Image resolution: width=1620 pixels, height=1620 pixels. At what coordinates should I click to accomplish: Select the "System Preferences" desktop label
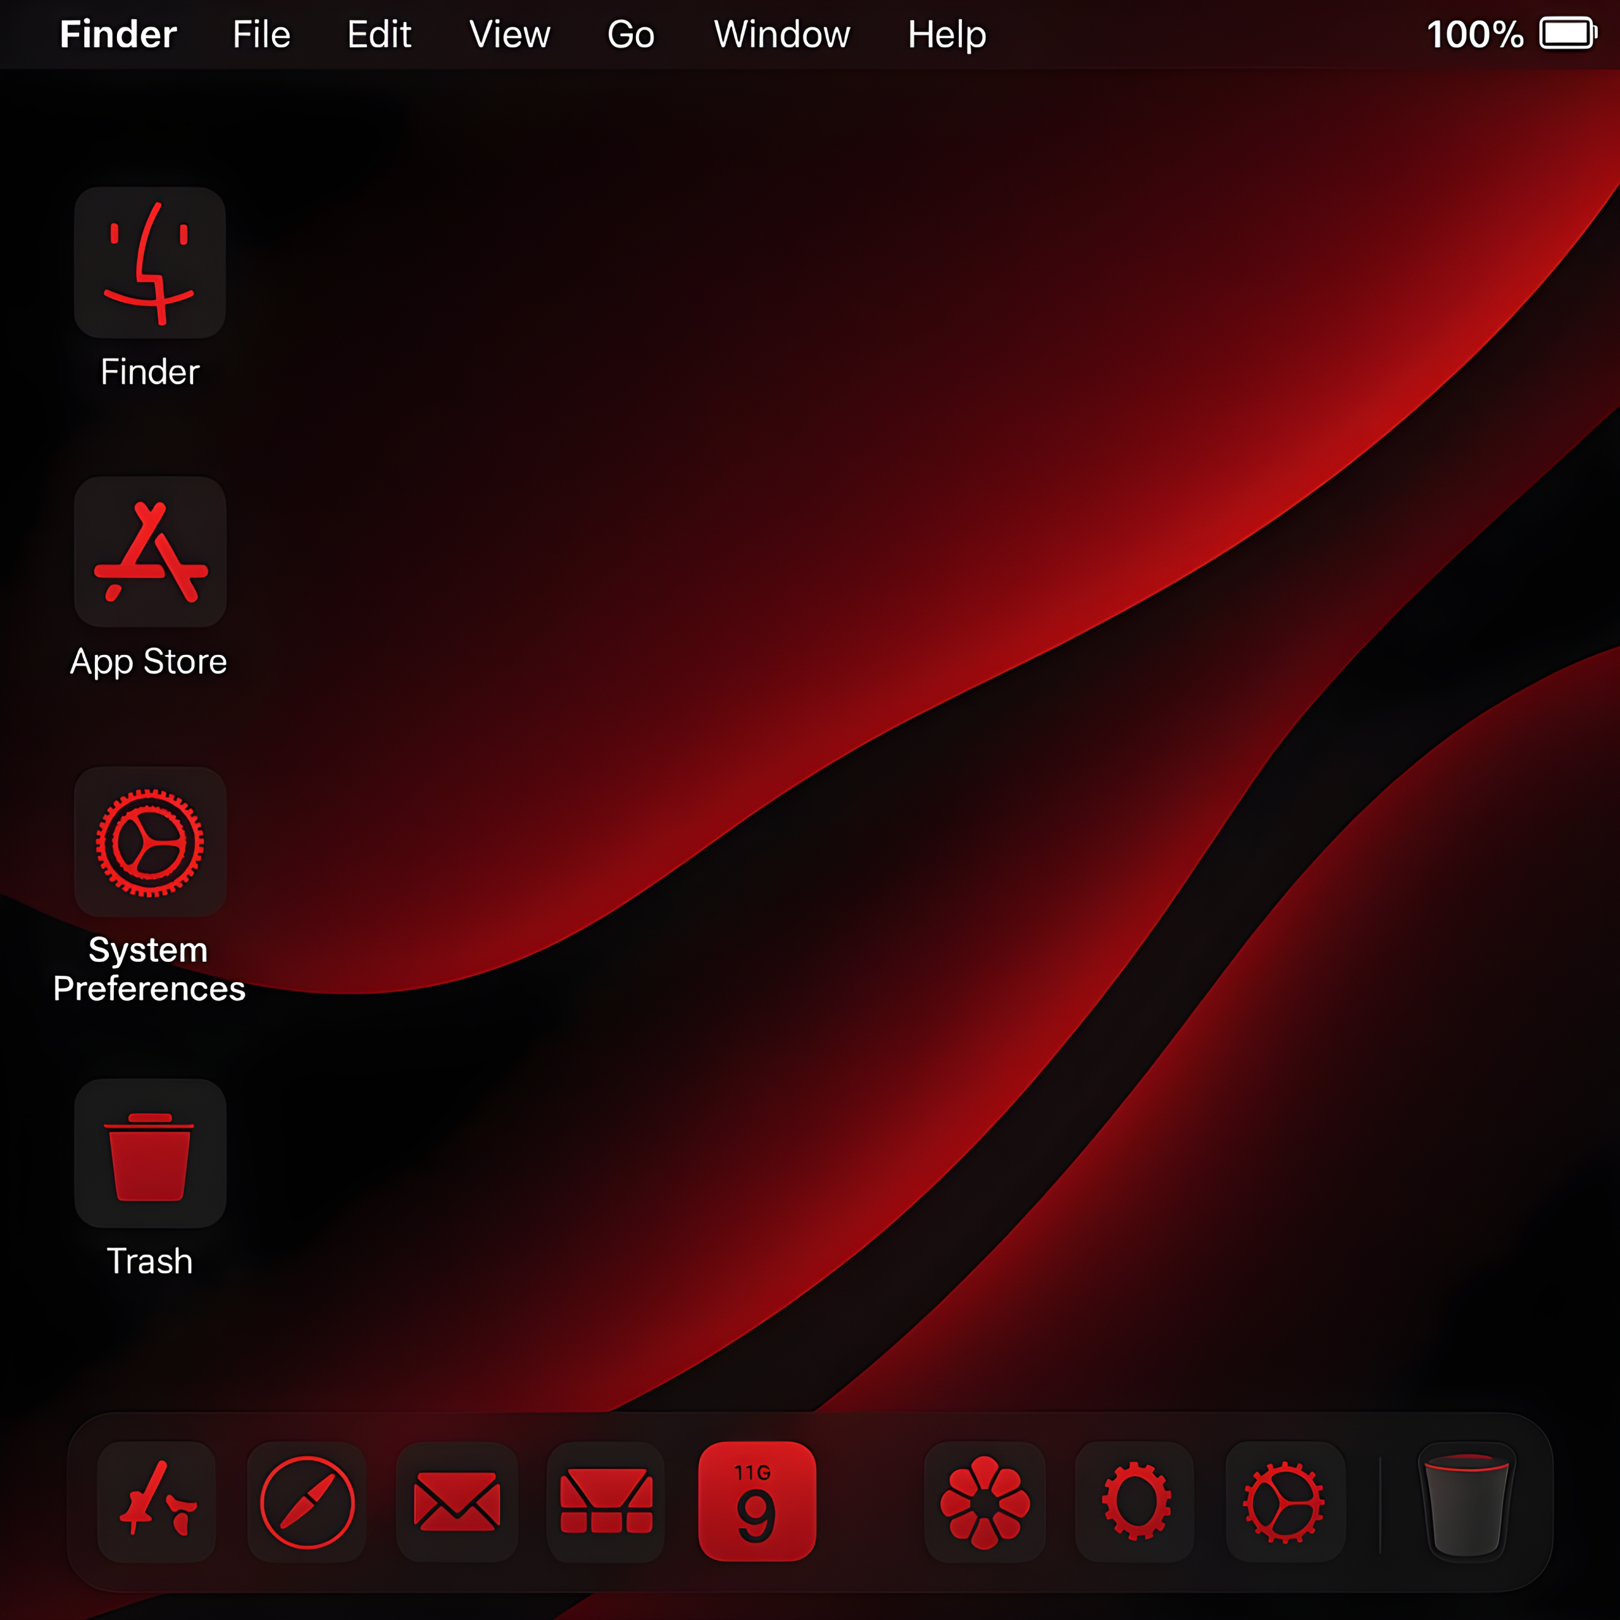tap(149, 969)
